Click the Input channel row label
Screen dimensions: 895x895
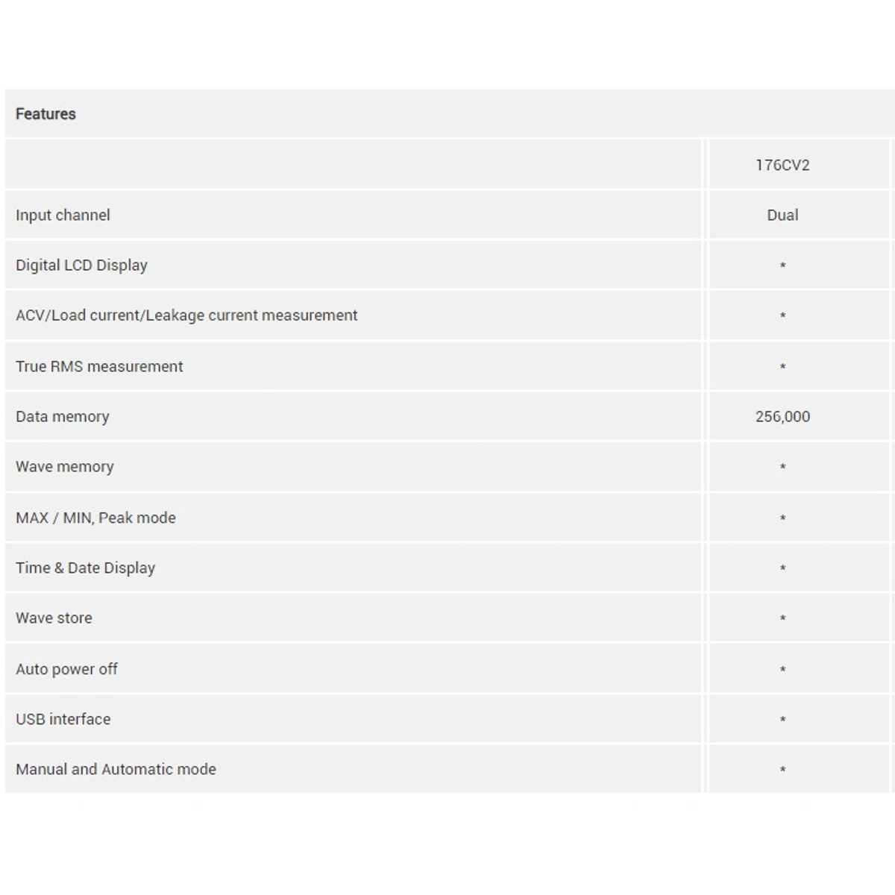click(x=63, y=215)
